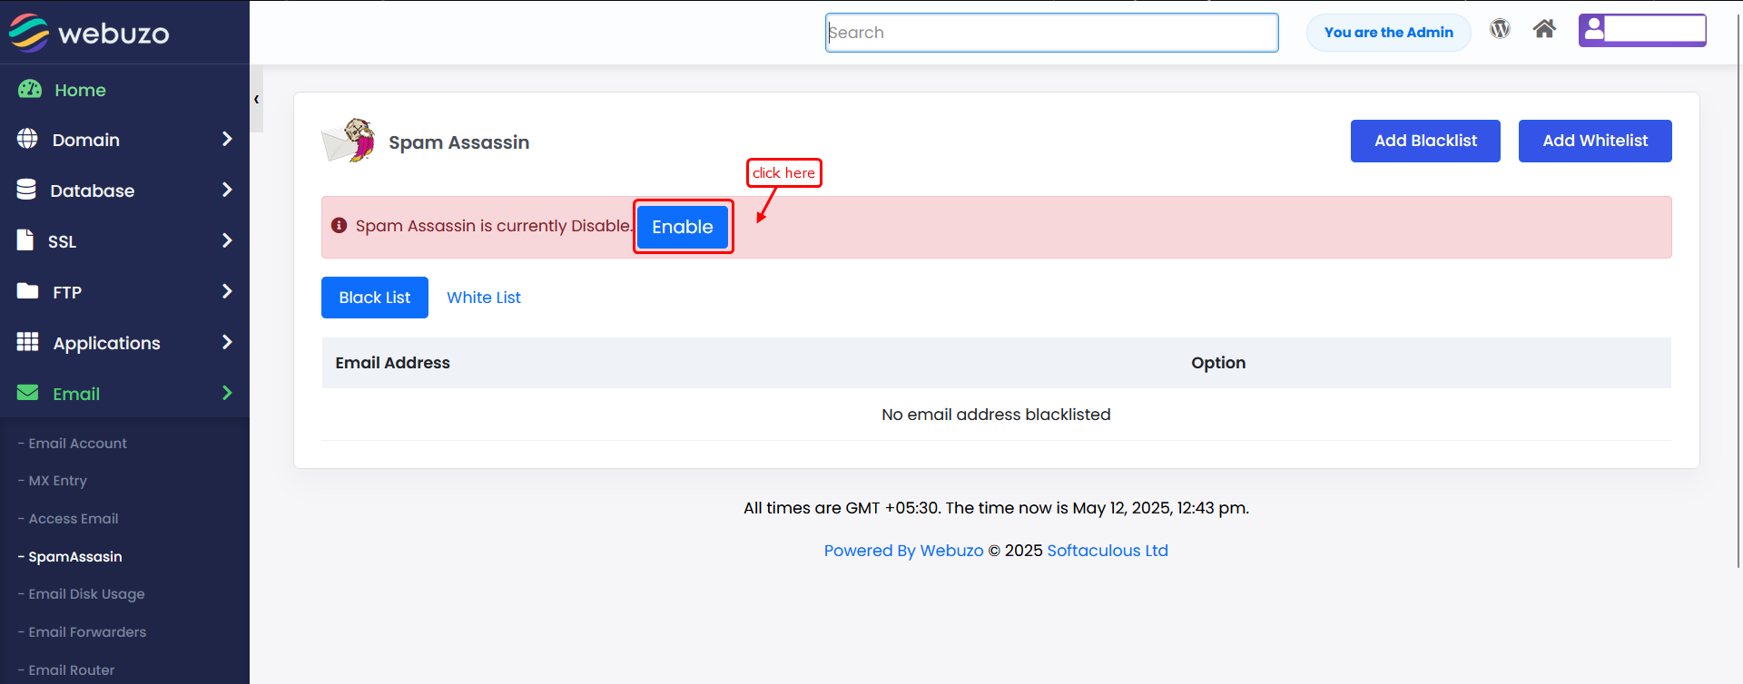Click the FTP folder icon
This screenshot has height=684, width=1743.
[x=28, y=291]
